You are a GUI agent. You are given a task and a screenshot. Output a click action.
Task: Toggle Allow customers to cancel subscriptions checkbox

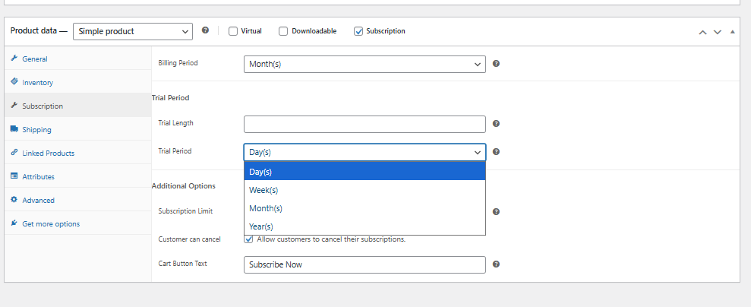[x=248, y=239]
